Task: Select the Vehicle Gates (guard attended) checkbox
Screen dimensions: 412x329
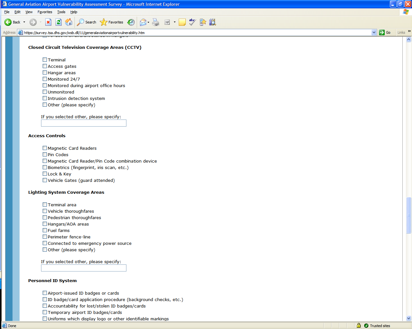Action: click(45, 180)
